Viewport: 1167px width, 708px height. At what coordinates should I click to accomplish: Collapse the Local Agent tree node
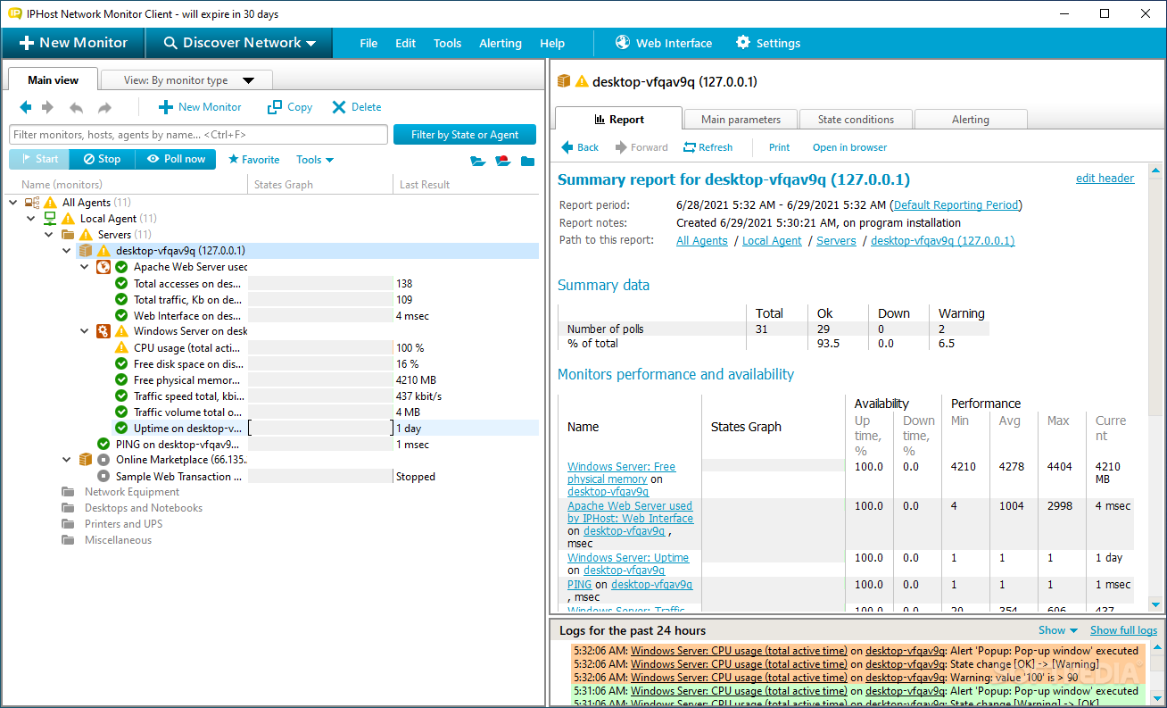pos(32,219)
